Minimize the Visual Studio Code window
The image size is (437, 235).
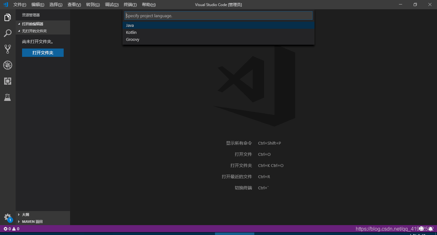tap(401, 4)
